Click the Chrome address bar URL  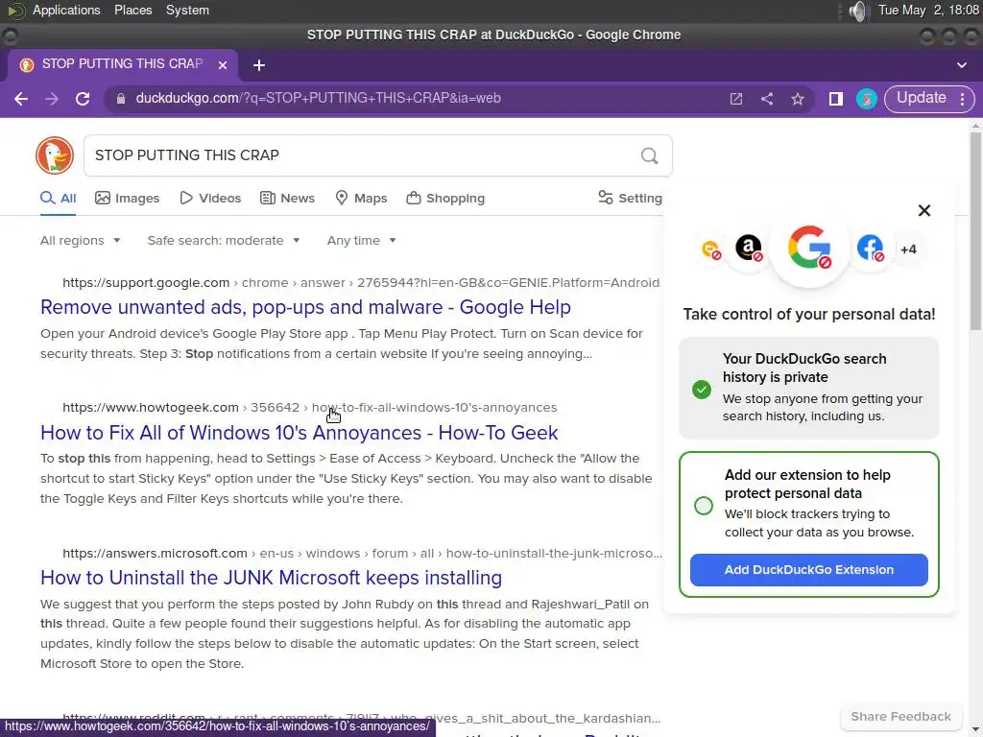pyautogui.click(x=318, y=99)
